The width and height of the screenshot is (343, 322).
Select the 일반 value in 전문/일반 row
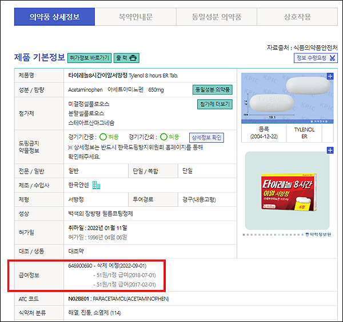click(73, 171)
